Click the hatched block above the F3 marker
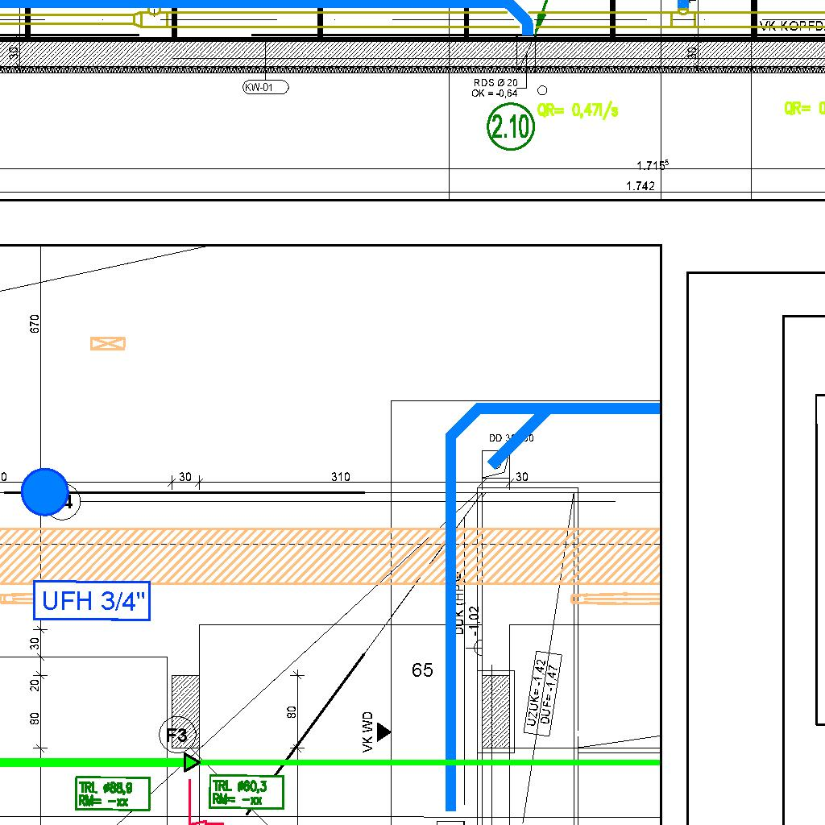 pyautogui.click(x=185, y=699)
